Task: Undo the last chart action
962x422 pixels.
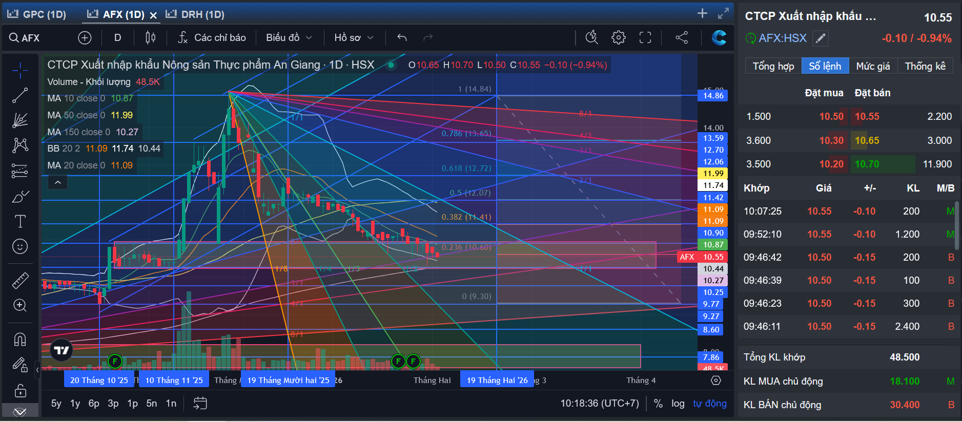Action: tap(402, 38)
